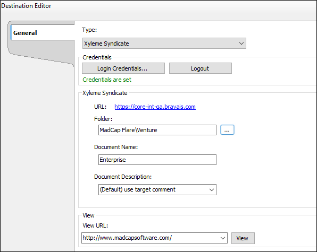Click the URL label in Xyleme Syndicate group
Screen dimensions: 317x252
[x=100, y=107]
